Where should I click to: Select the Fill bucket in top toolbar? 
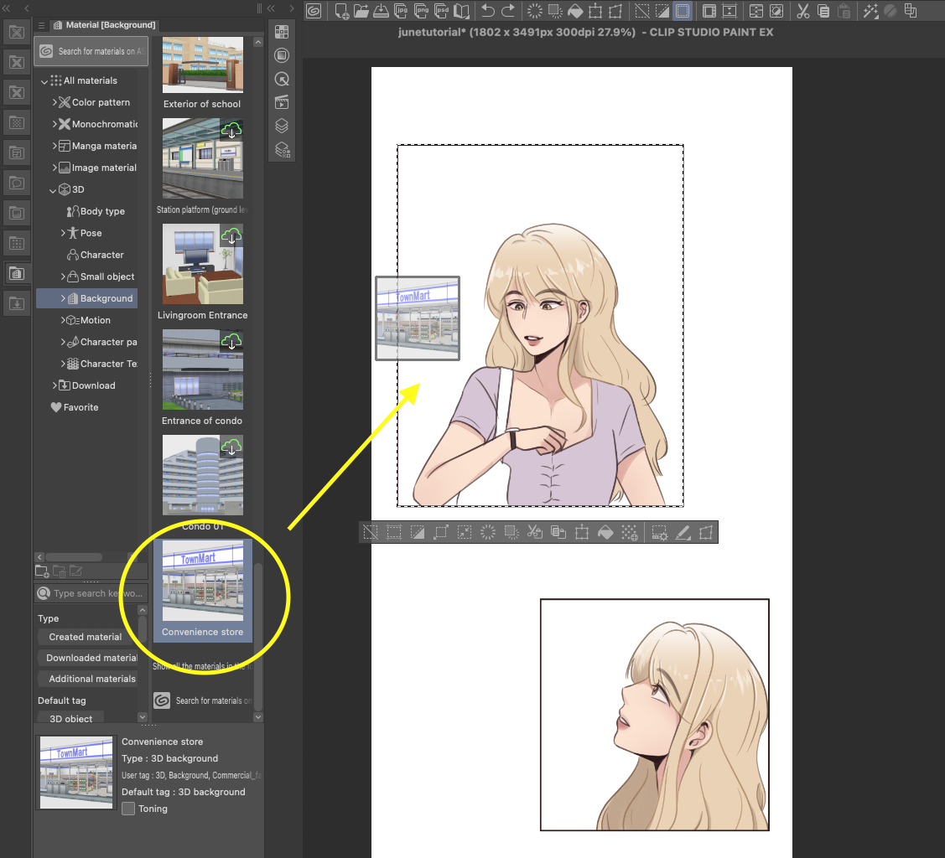click(x=575, y=12)
